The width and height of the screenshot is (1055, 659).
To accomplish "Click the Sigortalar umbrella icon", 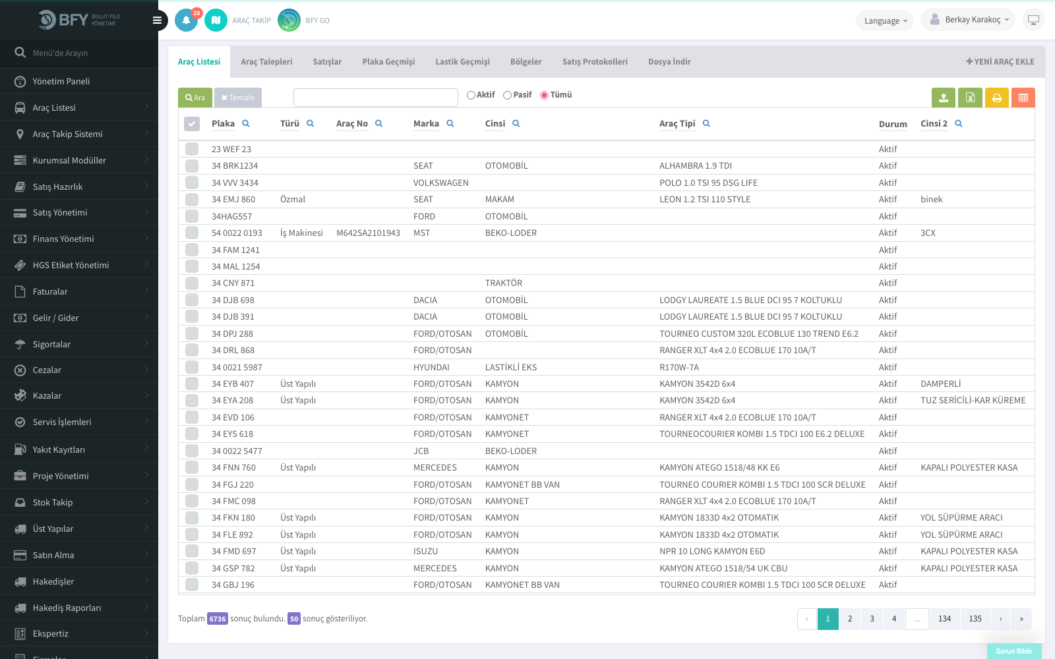I will pyautogui.click(x=20, y=344).
